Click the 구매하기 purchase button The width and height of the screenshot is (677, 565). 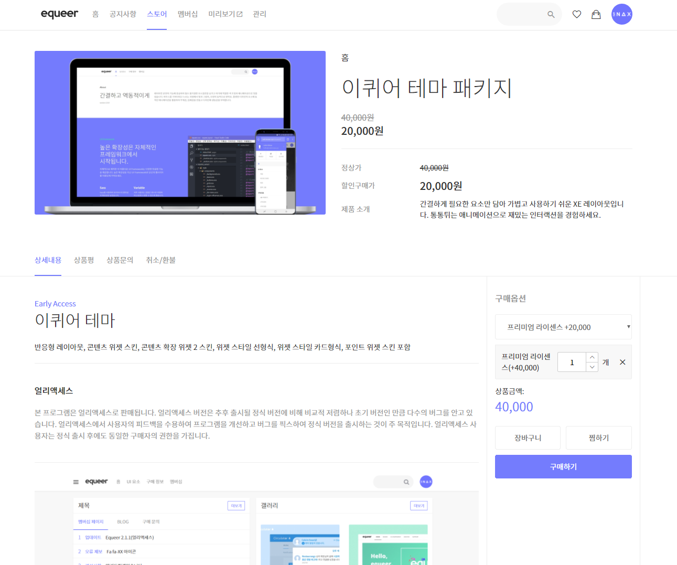(x=563, y=466)
